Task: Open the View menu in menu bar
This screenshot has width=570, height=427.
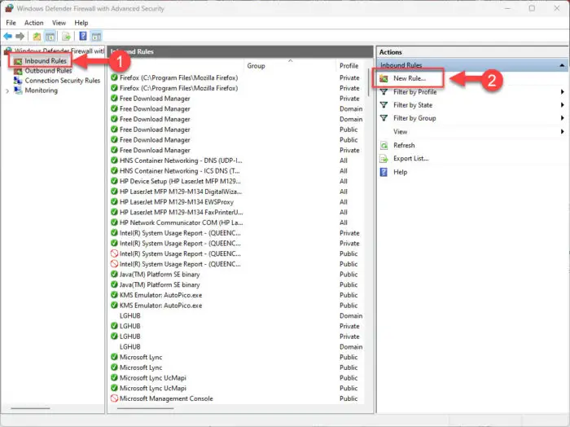Action: (59, 23)
